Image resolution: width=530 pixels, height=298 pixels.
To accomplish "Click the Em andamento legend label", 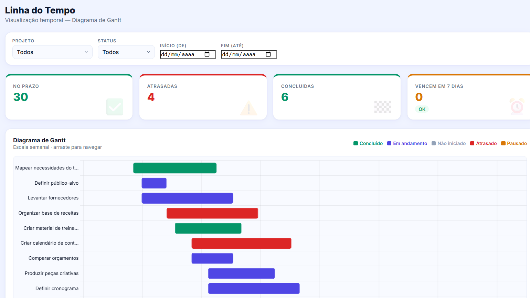I will [410, 143].
